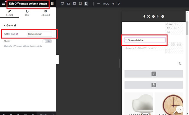Screen dimensions: 189x115
Task: Open the widgets grid panel
Action: pyautogui.click(x=52, y=4)
